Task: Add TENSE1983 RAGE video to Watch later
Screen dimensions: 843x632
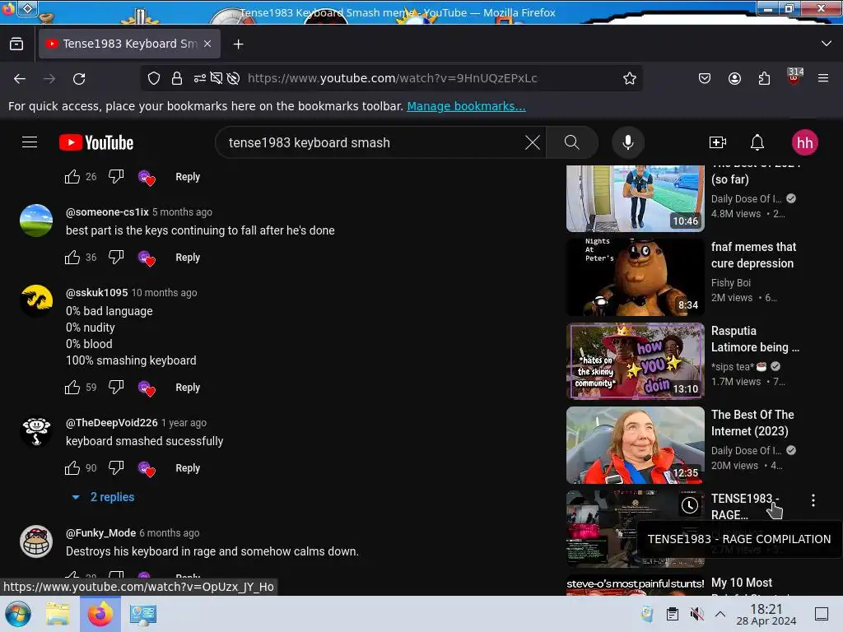Action: 690,505
